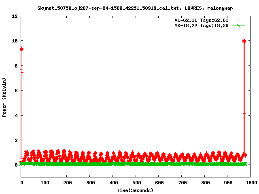Click x-axis tick label 800
This screenshot has width=259, height=194.
206,183
